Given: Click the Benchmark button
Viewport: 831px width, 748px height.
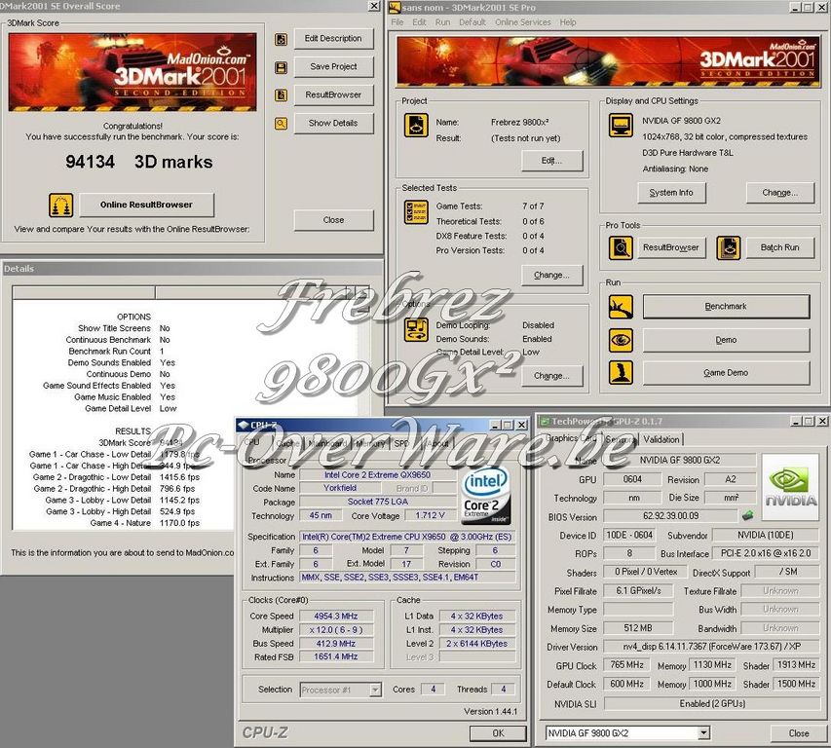Looking at the screenshot, I should [726, 307].
